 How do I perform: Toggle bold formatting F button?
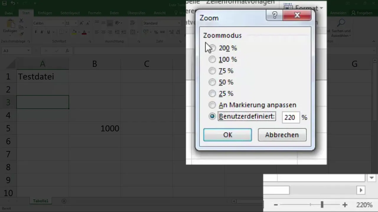(x=36, y=32)
